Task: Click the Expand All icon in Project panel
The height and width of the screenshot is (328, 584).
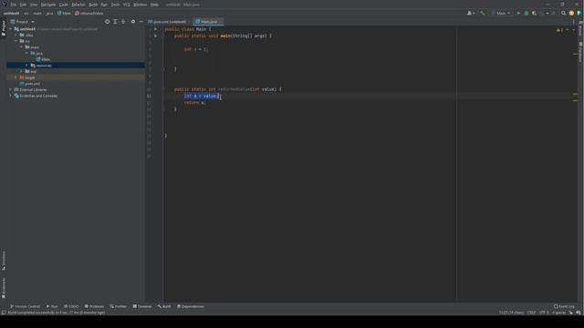Action: click(115, 22)
